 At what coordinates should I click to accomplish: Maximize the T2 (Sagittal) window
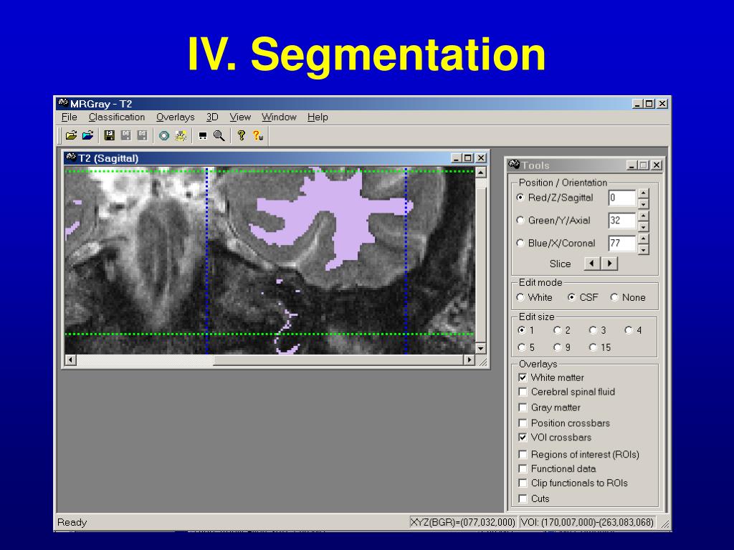467,158
